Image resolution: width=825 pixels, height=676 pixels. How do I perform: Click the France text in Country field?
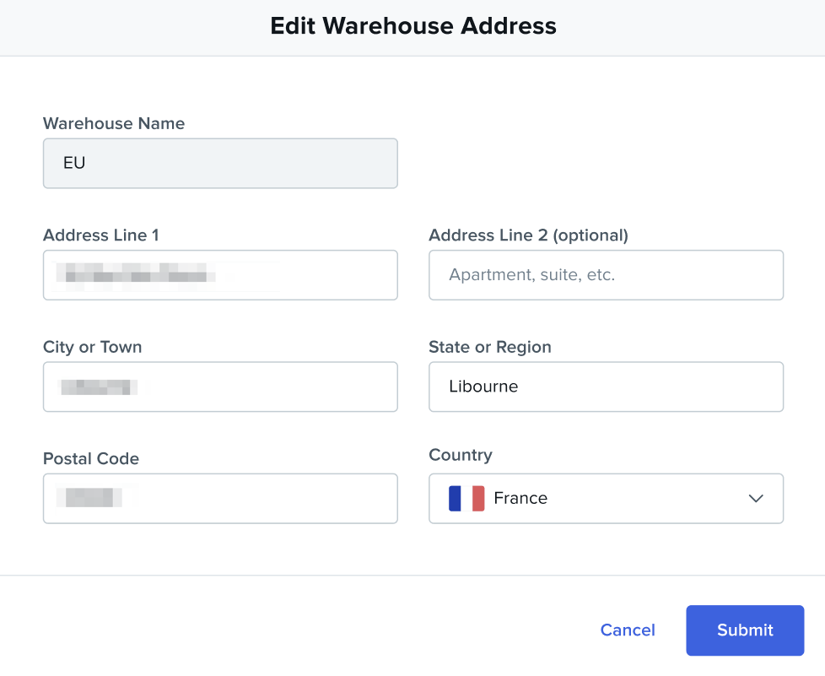520,499
